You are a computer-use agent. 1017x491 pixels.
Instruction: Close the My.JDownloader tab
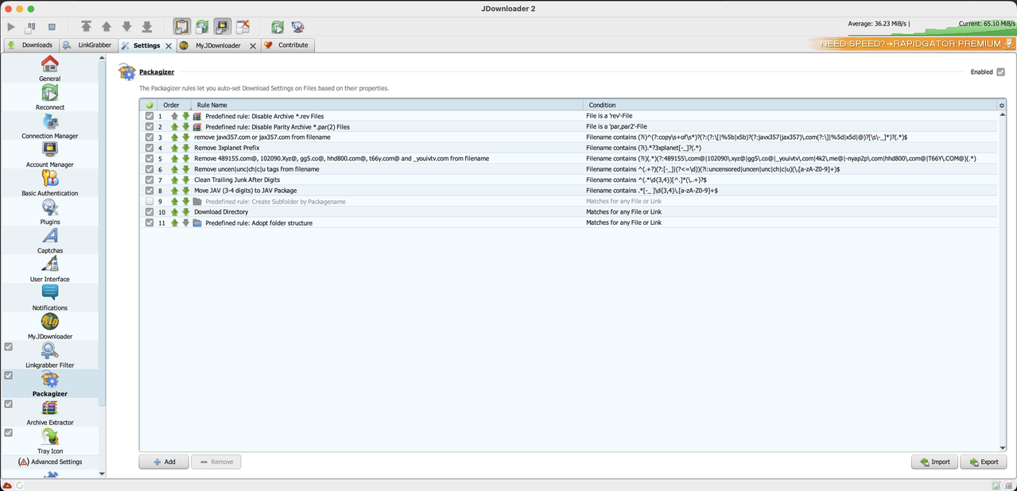[253, 46]
